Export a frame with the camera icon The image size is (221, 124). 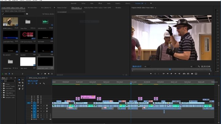pyautogui.click(x=192, y=74)
